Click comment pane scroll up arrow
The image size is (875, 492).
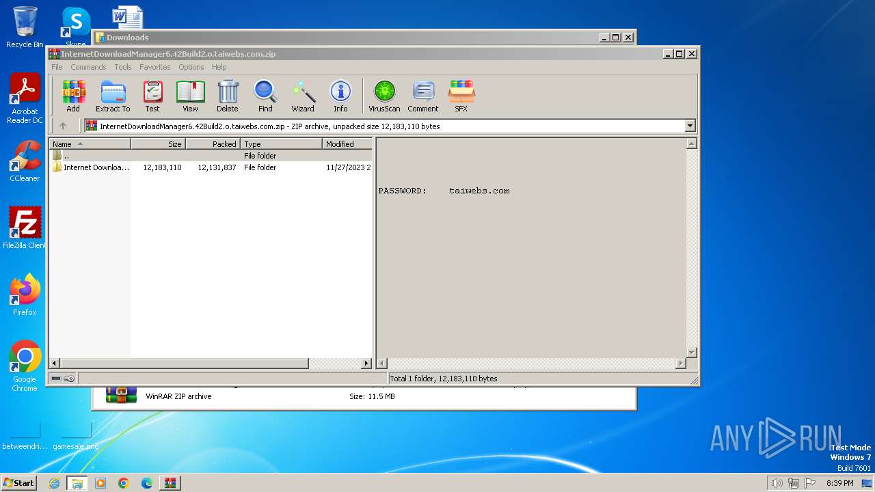691,143
